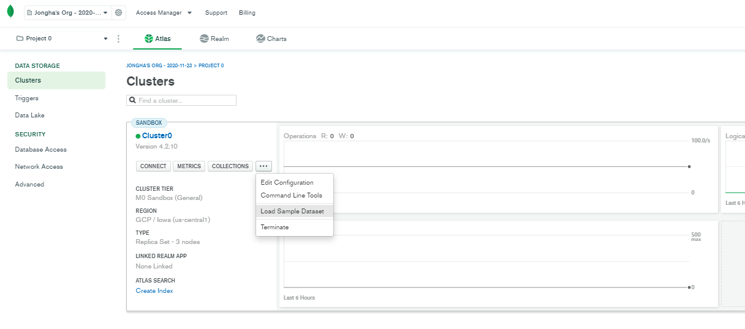Open the Jongha's Org organization dropdown

67,12
